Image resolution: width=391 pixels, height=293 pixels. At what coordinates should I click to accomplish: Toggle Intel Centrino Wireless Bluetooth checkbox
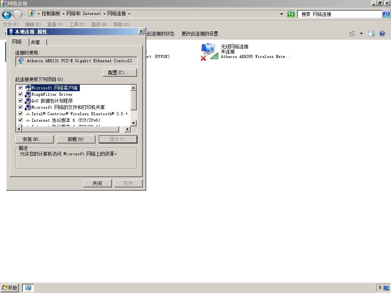(x=21, y=114)
